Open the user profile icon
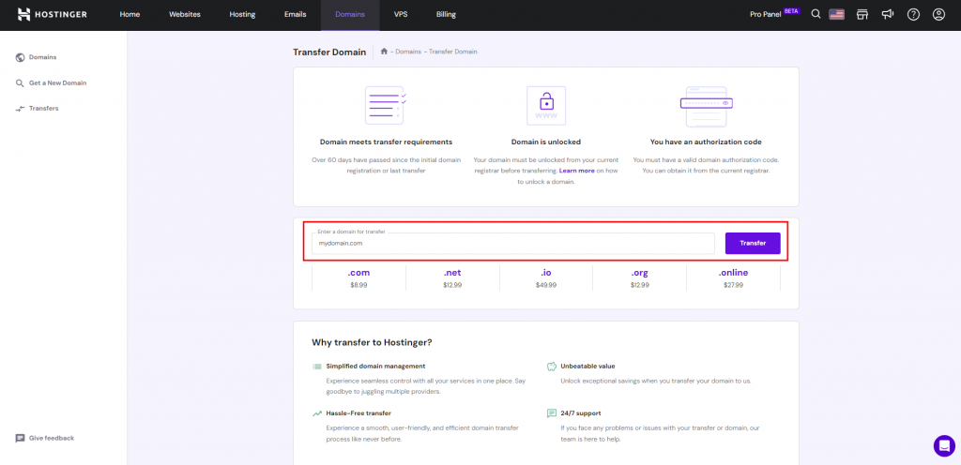 point(938,14)
